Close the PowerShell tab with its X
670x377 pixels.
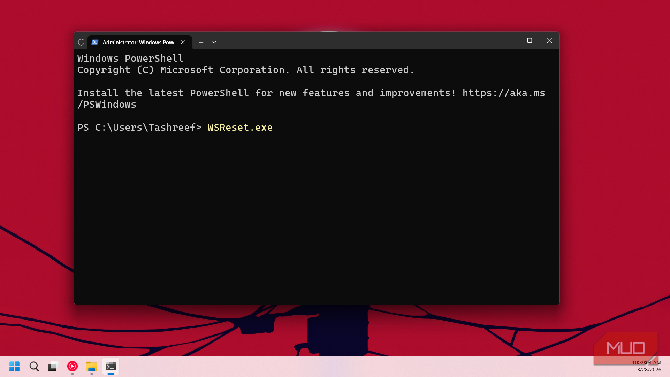[183, 42]
